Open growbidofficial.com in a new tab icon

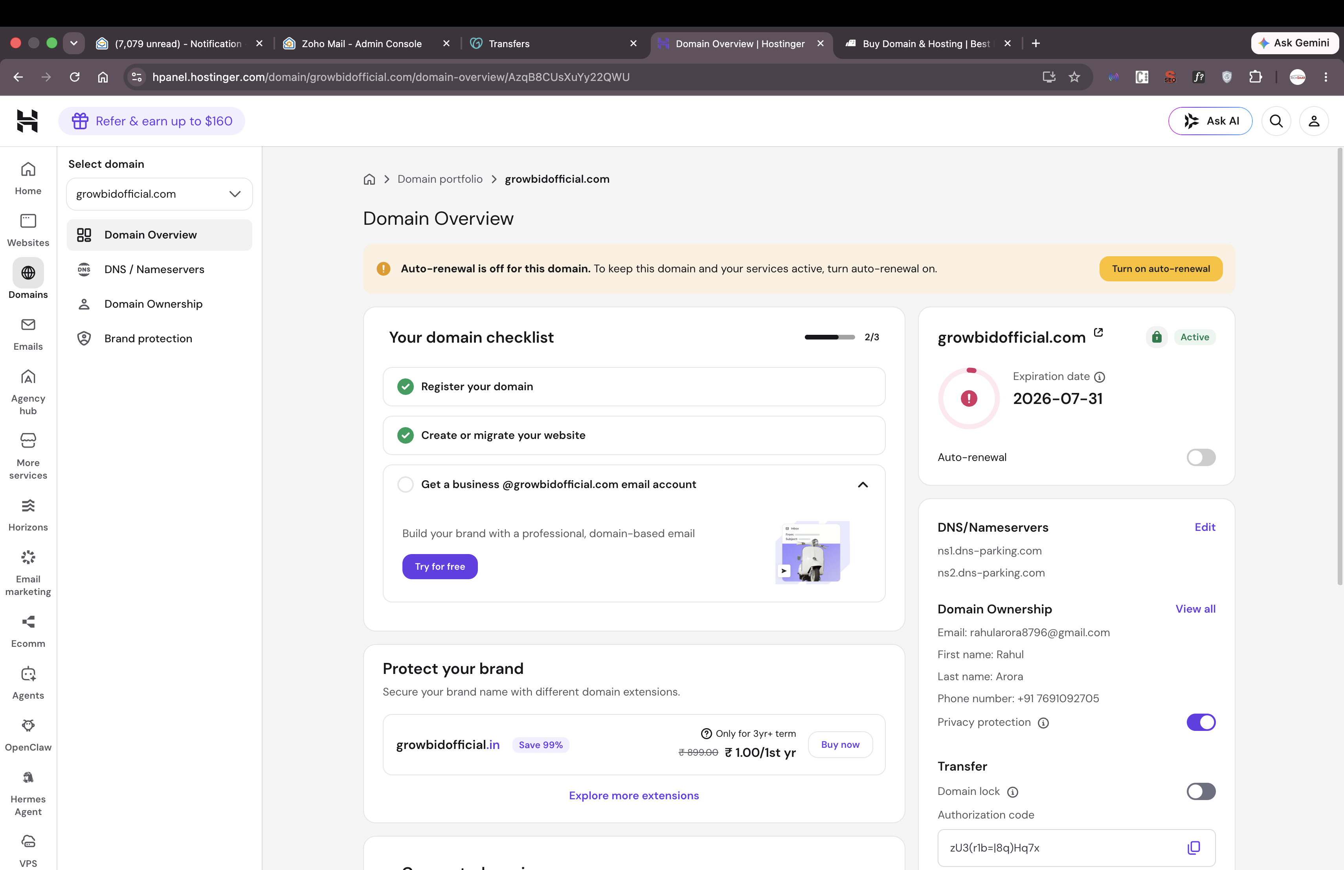(x=1098, y=332)
